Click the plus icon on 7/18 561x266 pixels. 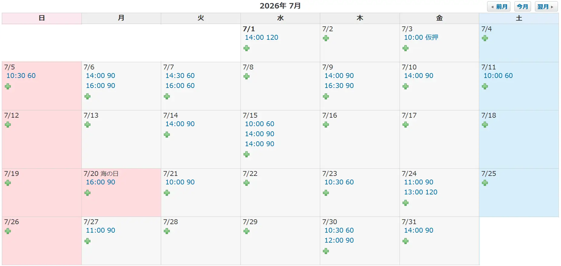485,125
